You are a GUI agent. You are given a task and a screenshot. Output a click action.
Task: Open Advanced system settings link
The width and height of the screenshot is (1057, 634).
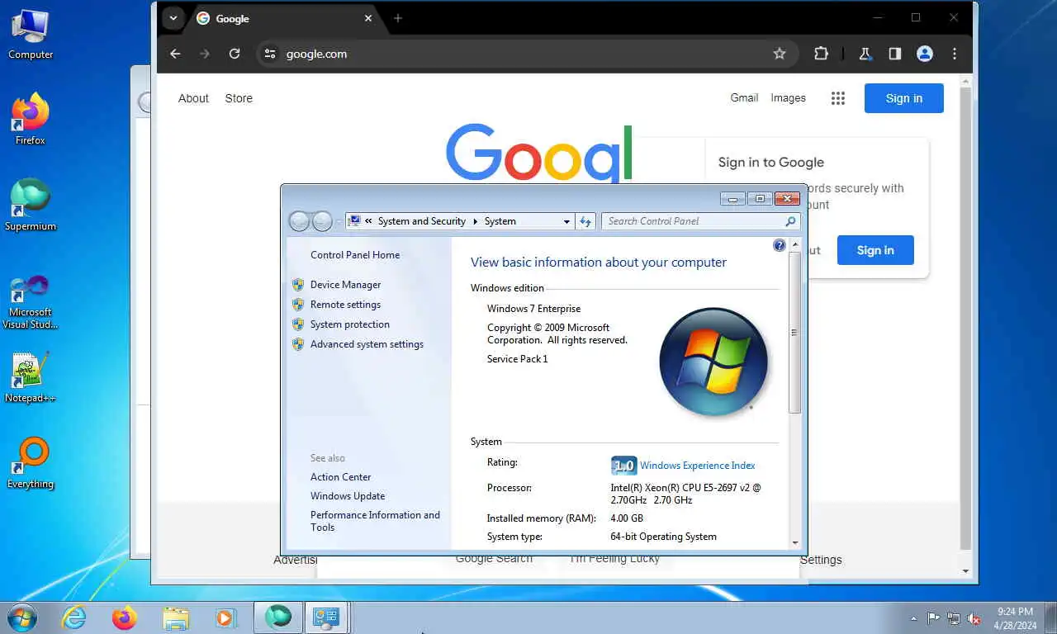point(367,344)
